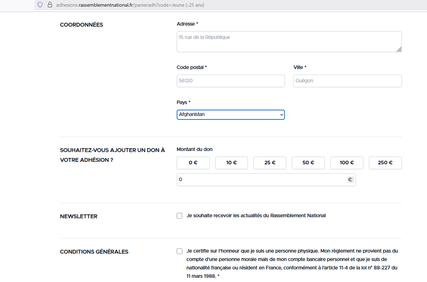Select the 10 € donation button

231,163
